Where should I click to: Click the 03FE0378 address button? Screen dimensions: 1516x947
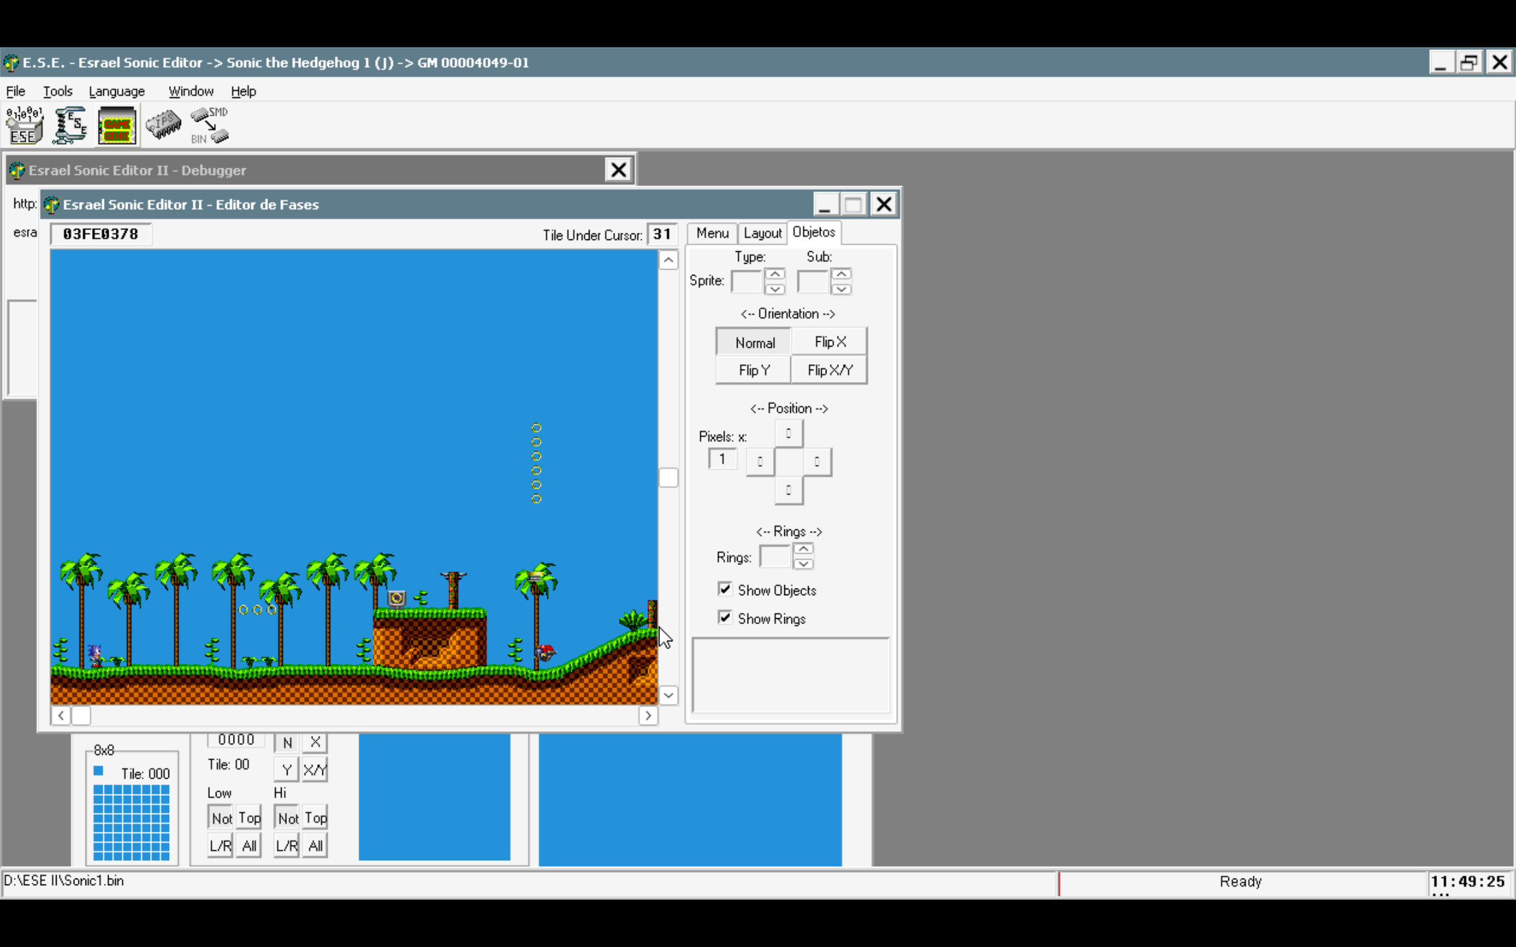click(x=100, y=233)
